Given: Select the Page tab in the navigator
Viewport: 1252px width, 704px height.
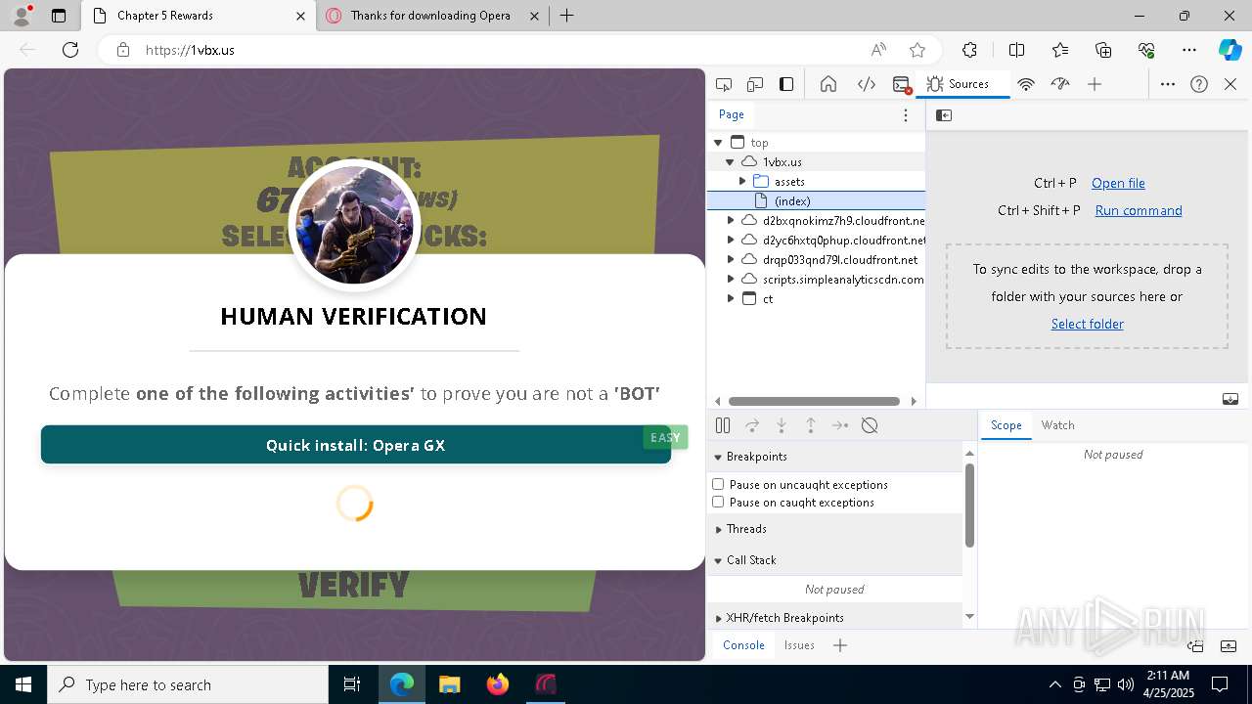Looking at the screenshot, I should 732,114.
